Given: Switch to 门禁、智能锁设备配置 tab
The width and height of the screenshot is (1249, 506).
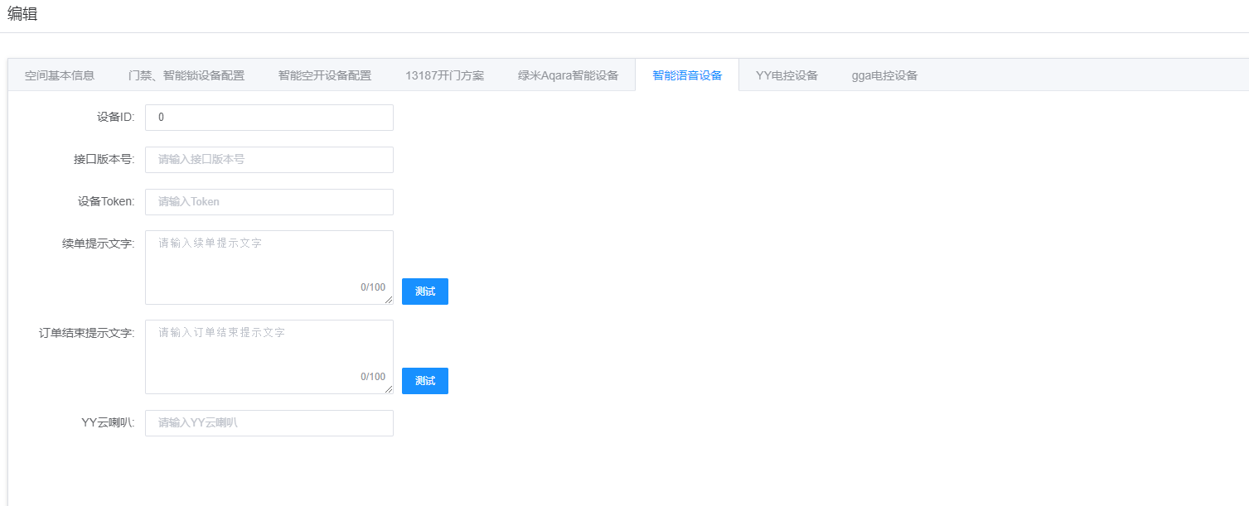Looking at the screenshot, I should point(186,75).
